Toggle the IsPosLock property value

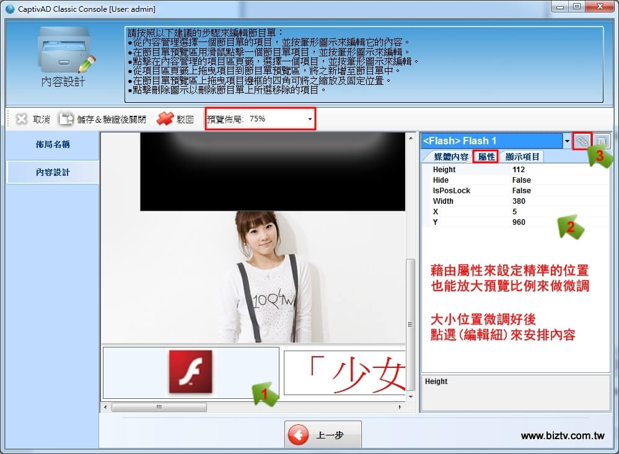[x=522, y=191]
